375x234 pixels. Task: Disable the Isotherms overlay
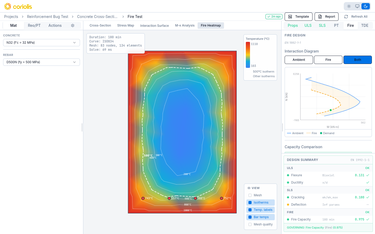[260, 203]
